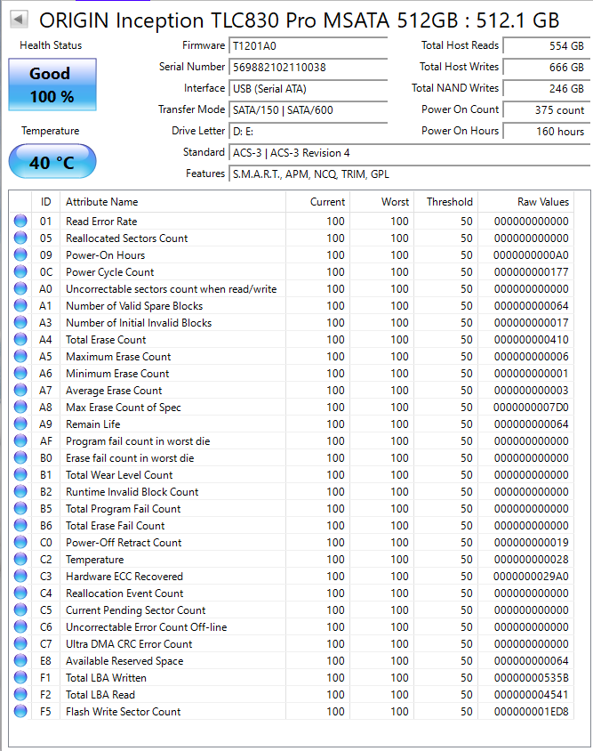Click the Total Host Writes value 666 GB
Image resolution: width=593 pixels, height=751 pixels.
[547, 67]
